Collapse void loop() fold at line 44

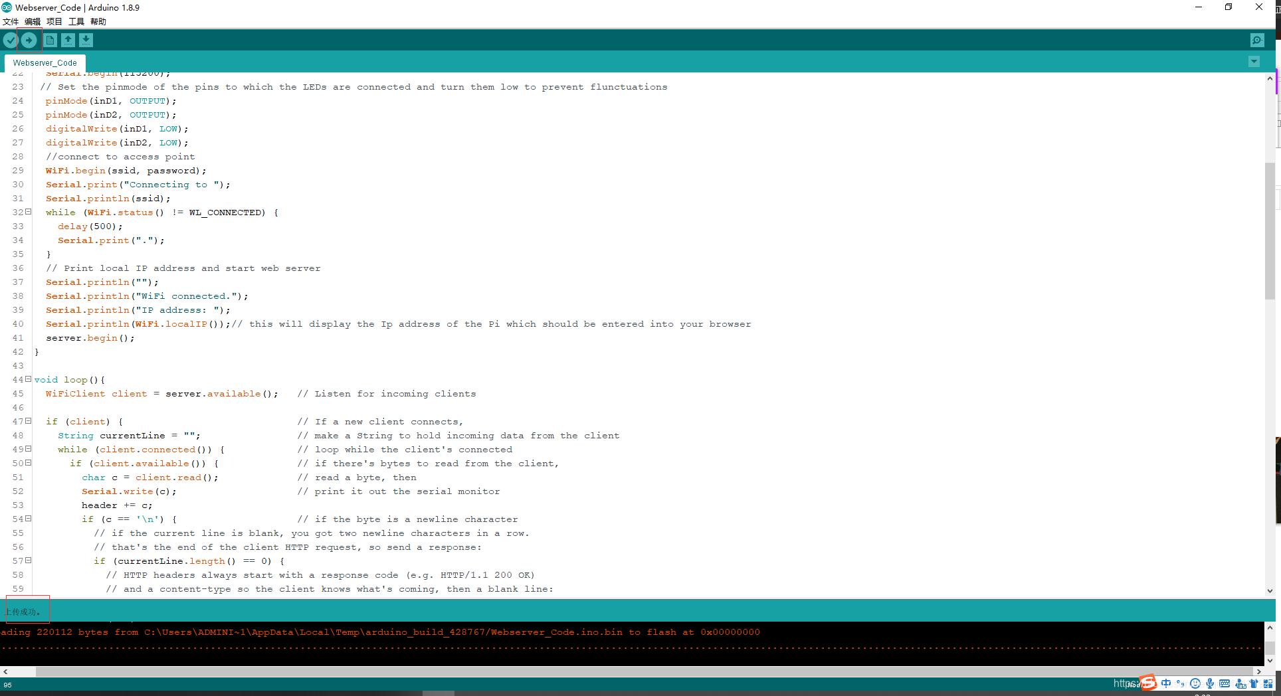tap(28, 379)
